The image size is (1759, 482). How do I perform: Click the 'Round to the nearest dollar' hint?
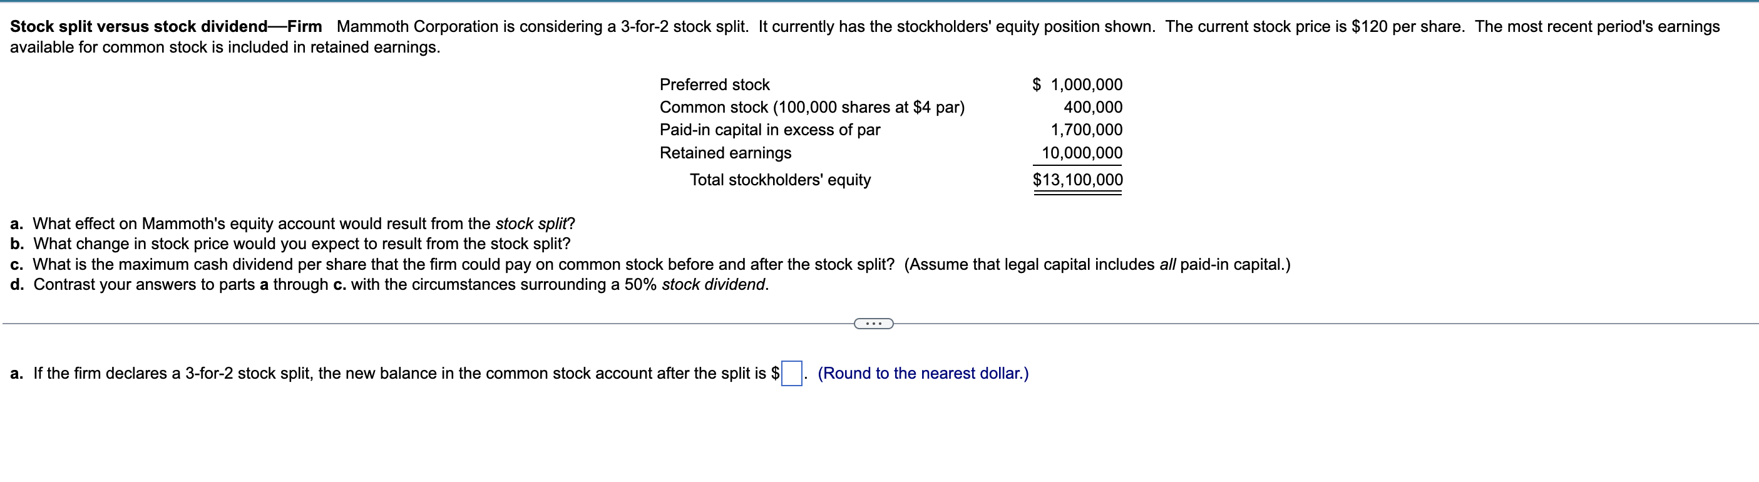(923, 374)
